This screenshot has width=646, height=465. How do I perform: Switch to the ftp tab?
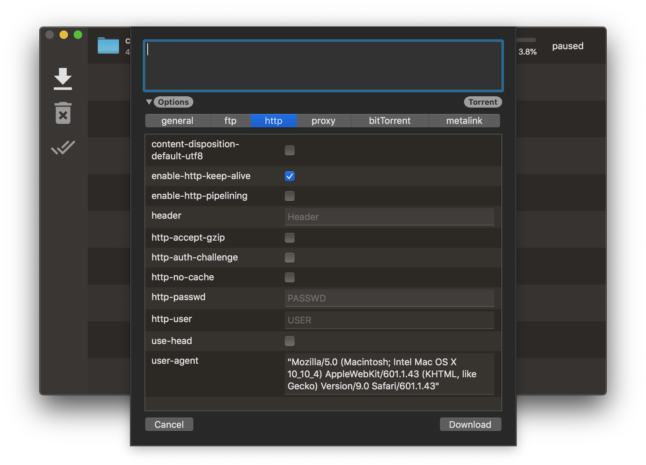[x=231, y=121]
